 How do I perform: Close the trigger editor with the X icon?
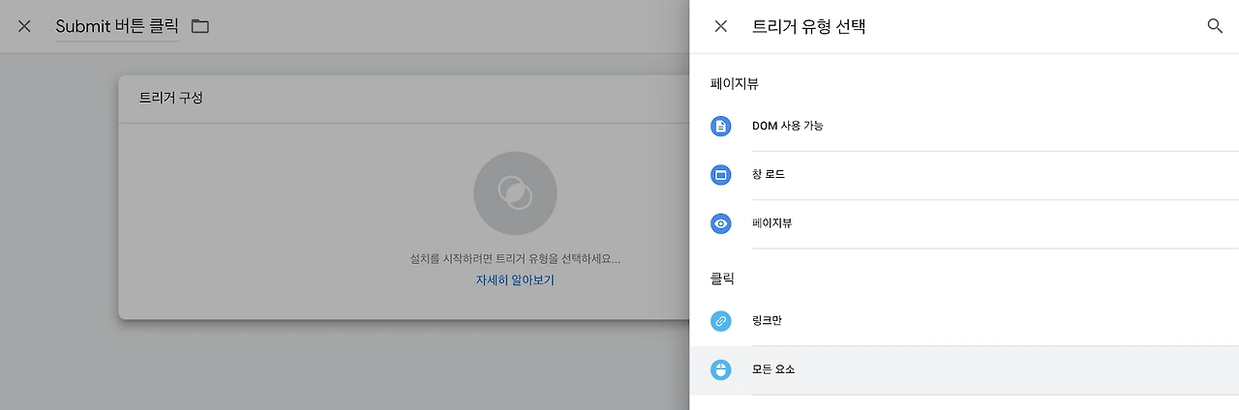[24, 26]
